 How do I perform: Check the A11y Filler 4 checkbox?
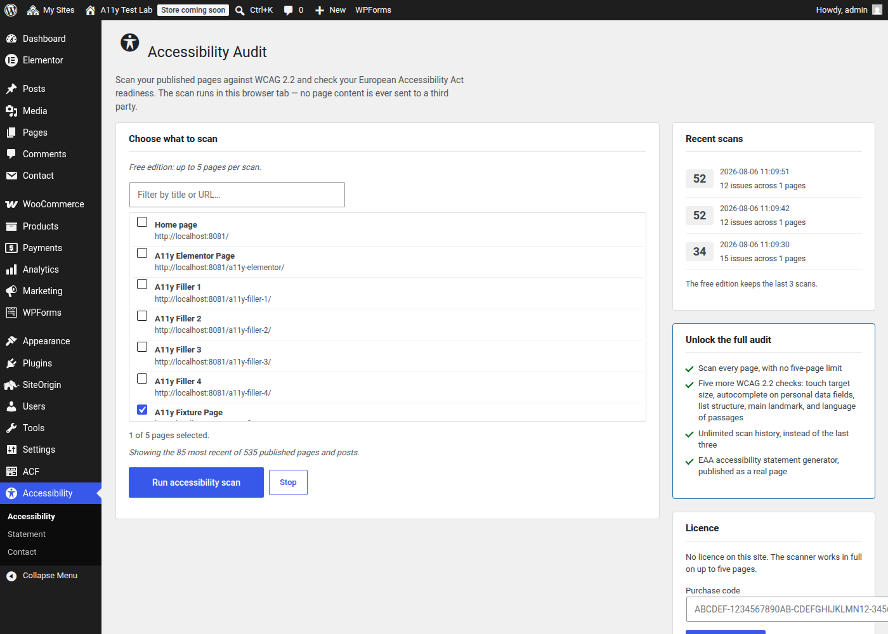pyautogui.click(x=142, y=378)
